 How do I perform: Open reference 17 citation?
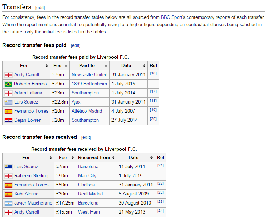(x=153, y=92)
